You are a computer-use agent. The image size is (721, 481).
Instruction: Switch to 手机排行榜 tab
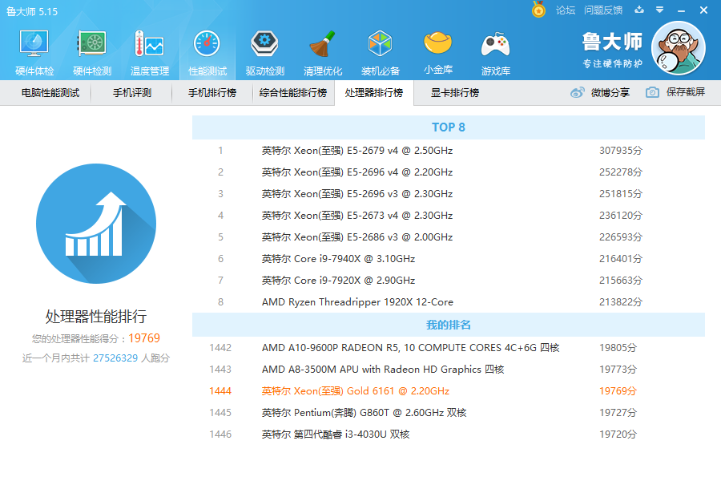coord(212,92)
